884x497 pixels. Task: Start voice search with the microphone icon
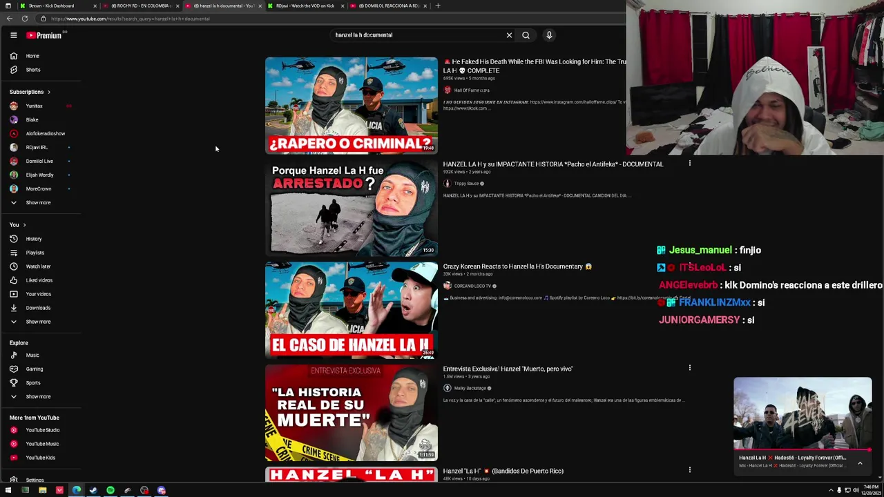click(x=549, y=35)
